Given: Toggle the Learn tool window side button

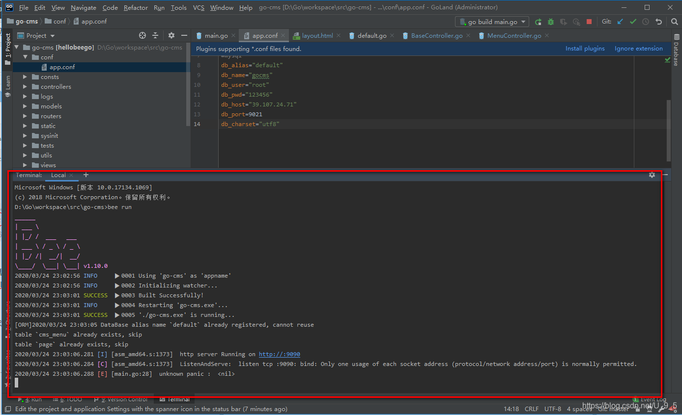Looking at the screenshot, I should click(x=7, y=86).
